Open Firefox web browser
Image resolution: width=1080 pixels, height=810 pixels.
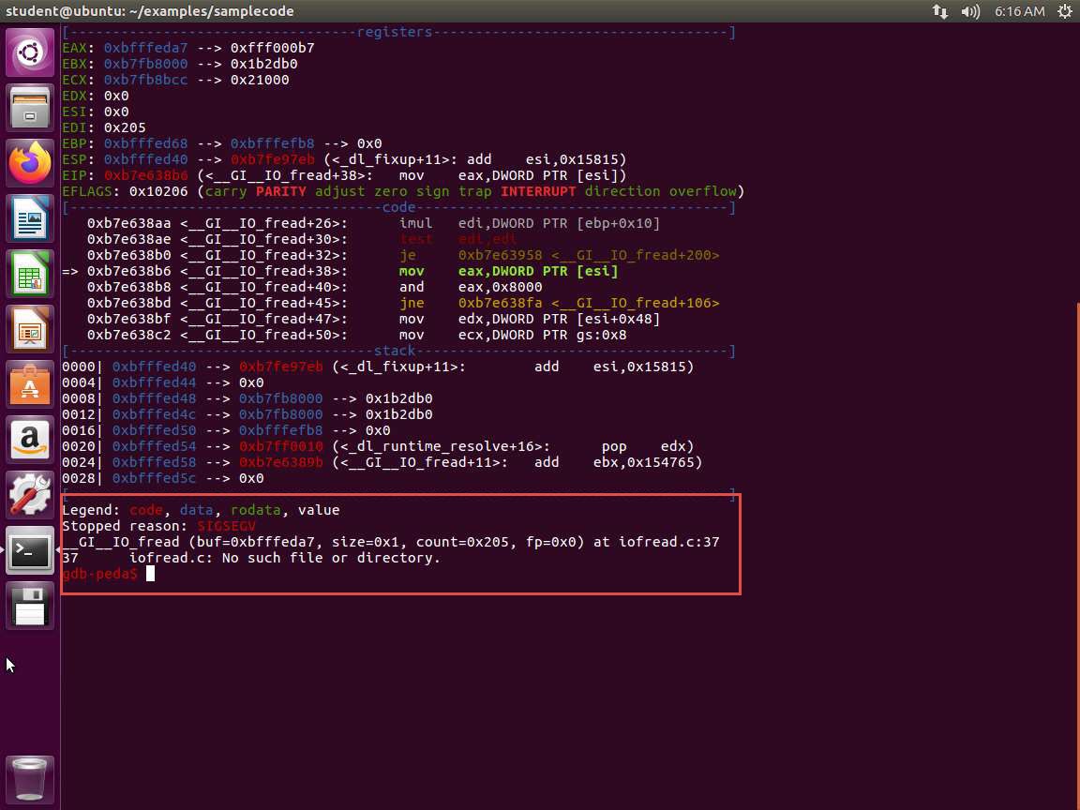30,163
